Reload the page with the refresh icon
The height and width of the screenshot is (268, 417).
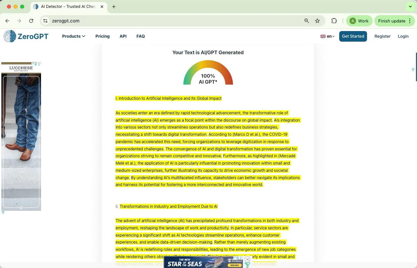coord(31,21)
